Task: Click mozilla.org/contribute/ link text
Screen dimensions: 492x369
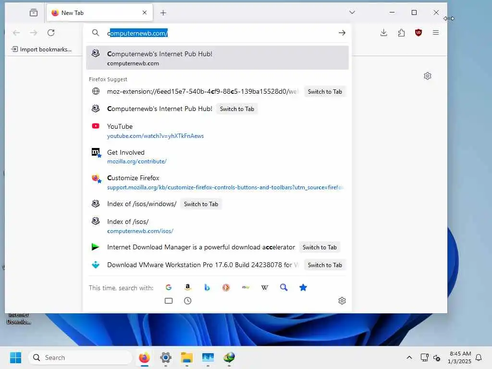Action: (137, 161)
